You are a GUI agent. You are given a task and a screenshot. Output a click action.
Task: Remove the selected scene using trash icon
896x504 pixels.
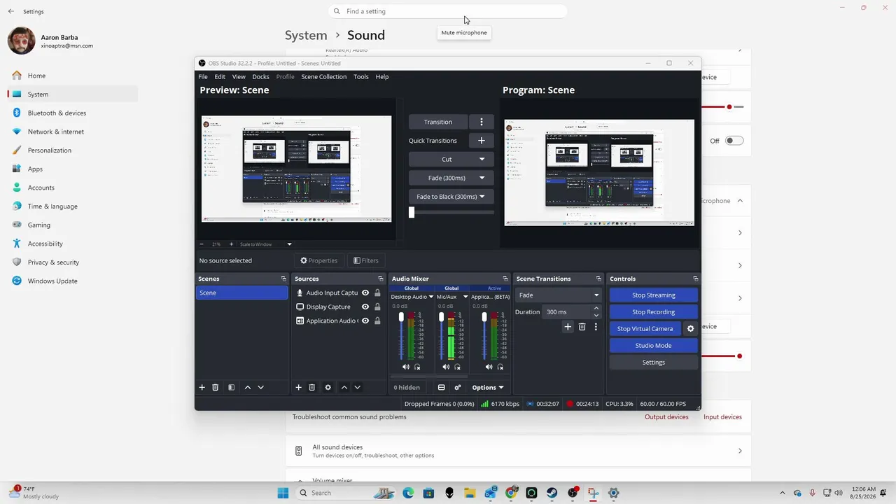[216, 387]
